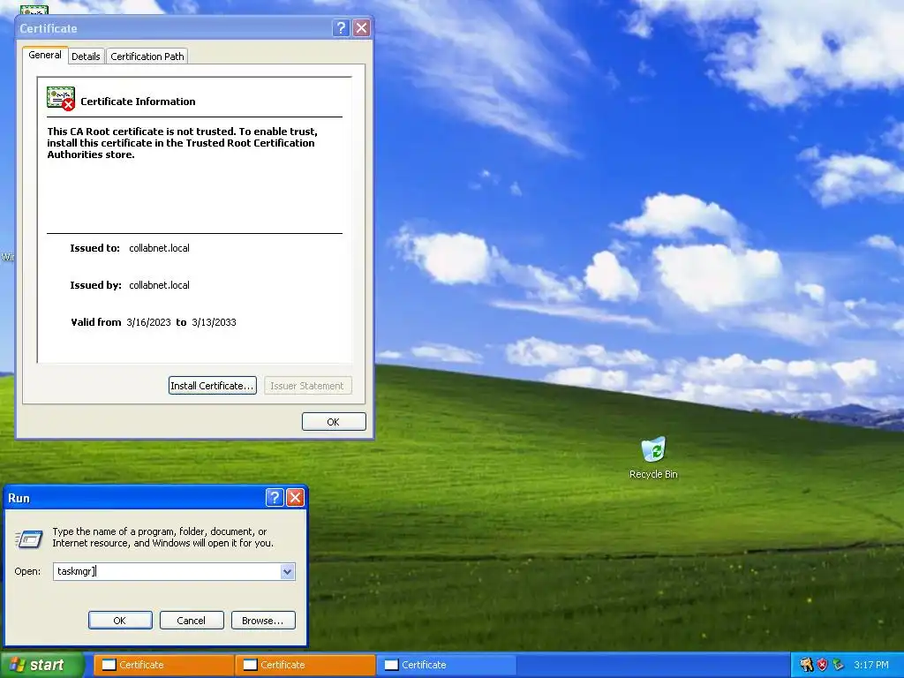904x678 pixels.
Task: Select the second orange Certificate taskbar button
Action: point(305,665)
